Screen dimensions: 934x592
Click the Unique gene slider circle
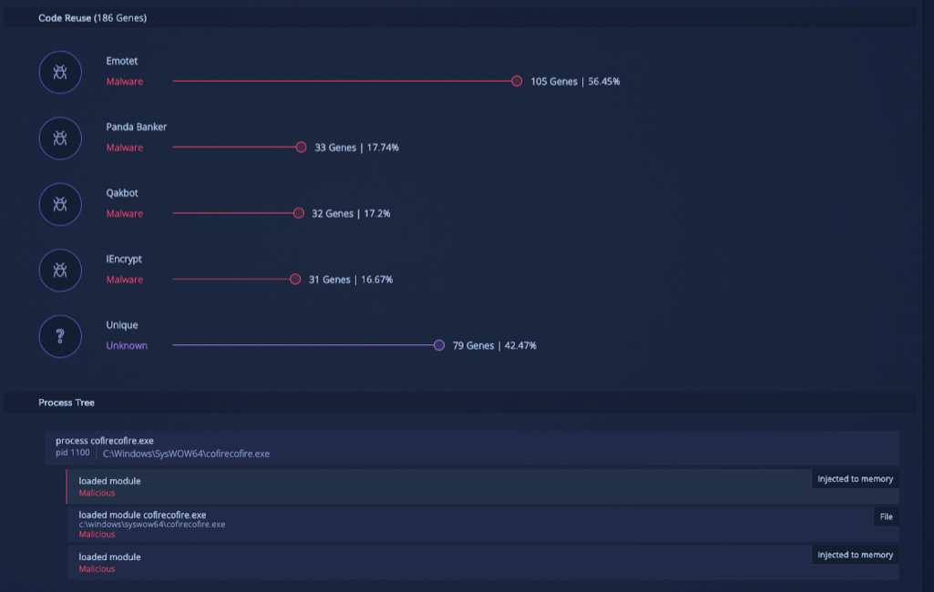[438, 346]
